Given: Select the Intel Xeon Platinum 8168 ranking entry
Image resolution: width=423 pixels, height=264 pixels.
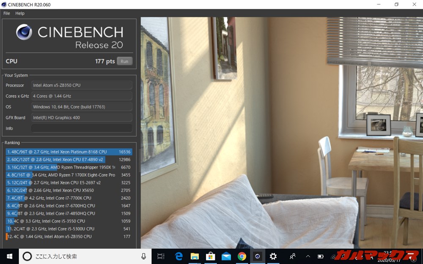Looking at the screenshot, I should [x=69, y=152].
